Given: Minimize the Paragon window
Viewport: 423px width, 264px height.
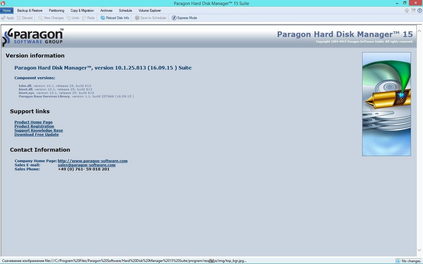Looking at the screenshot, I should pos(397,3).
